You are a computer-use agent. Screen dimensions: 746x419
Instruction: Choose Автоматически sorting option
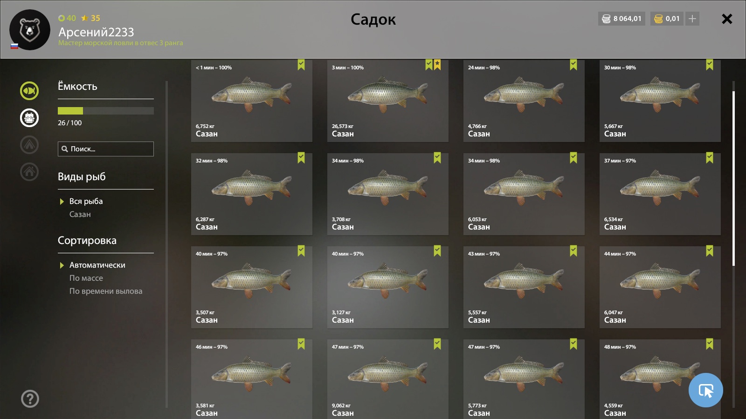(x=97, y=265)
